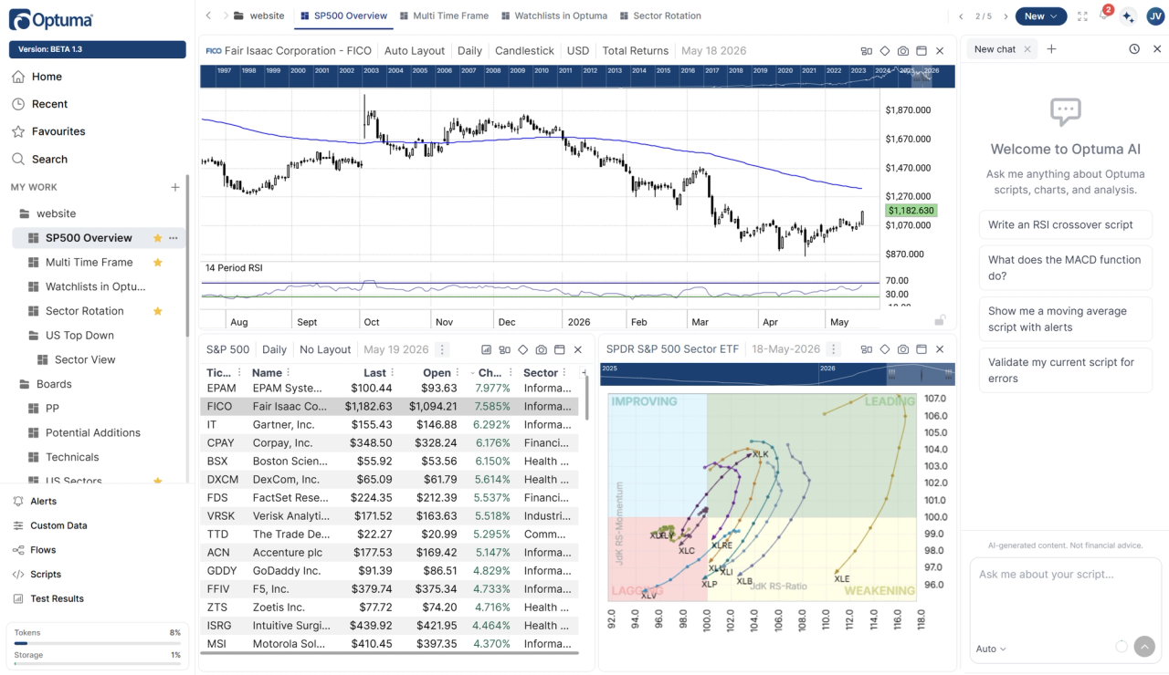
Task: Add a new chat with the plus icon
Action: [1051, 49]
